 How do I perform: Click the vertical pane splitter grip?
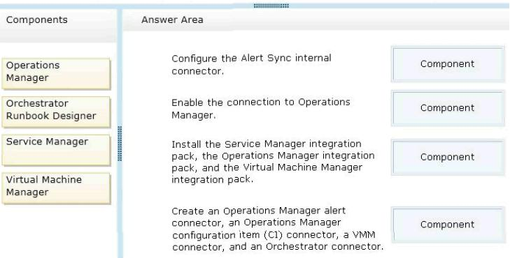(x=120, y=144)
